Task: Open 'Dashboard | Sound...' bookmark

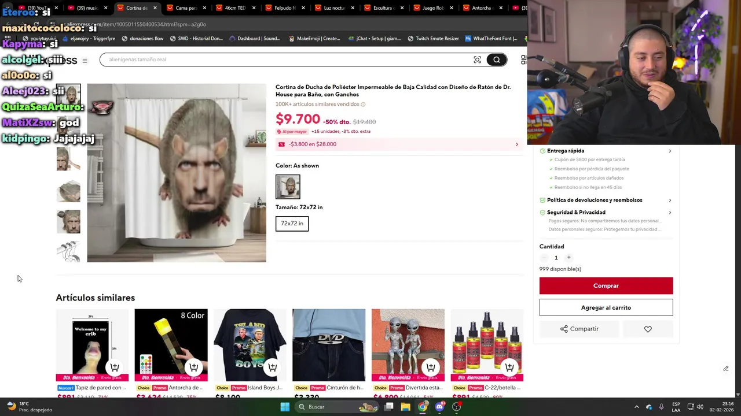Action: pyautogui.click(x=255, y=39)
